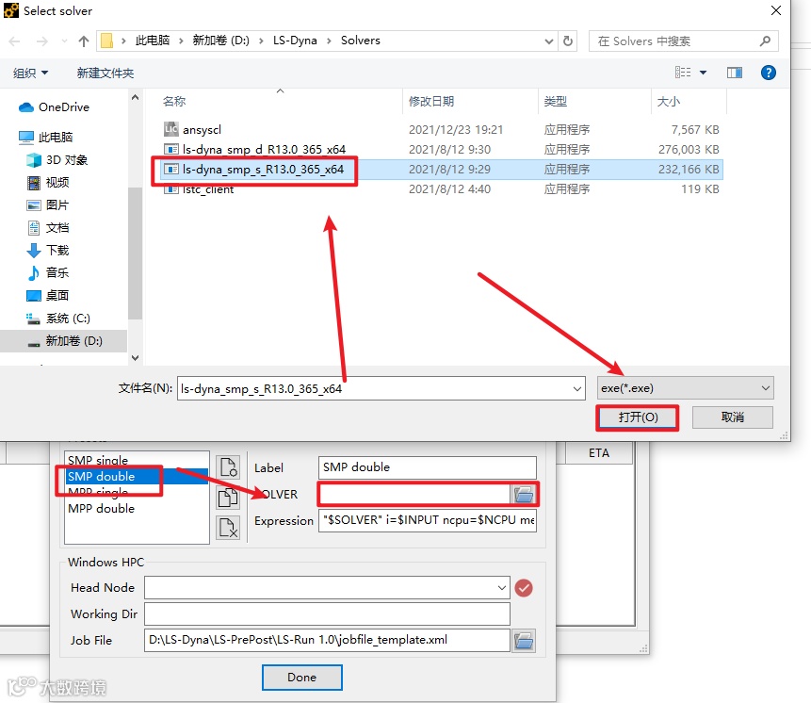Open 音乐 folder in sidebar
This screenshot has width=811, height=703.
[x=48, y=272]
